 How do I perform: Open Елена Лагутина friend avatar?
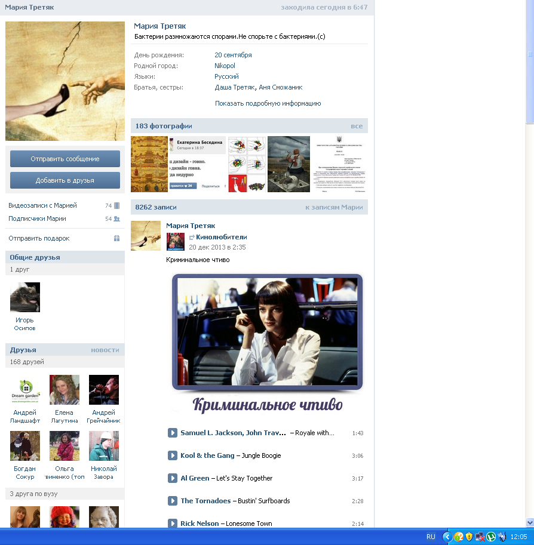pyautogui.click(x=65, y=390)
